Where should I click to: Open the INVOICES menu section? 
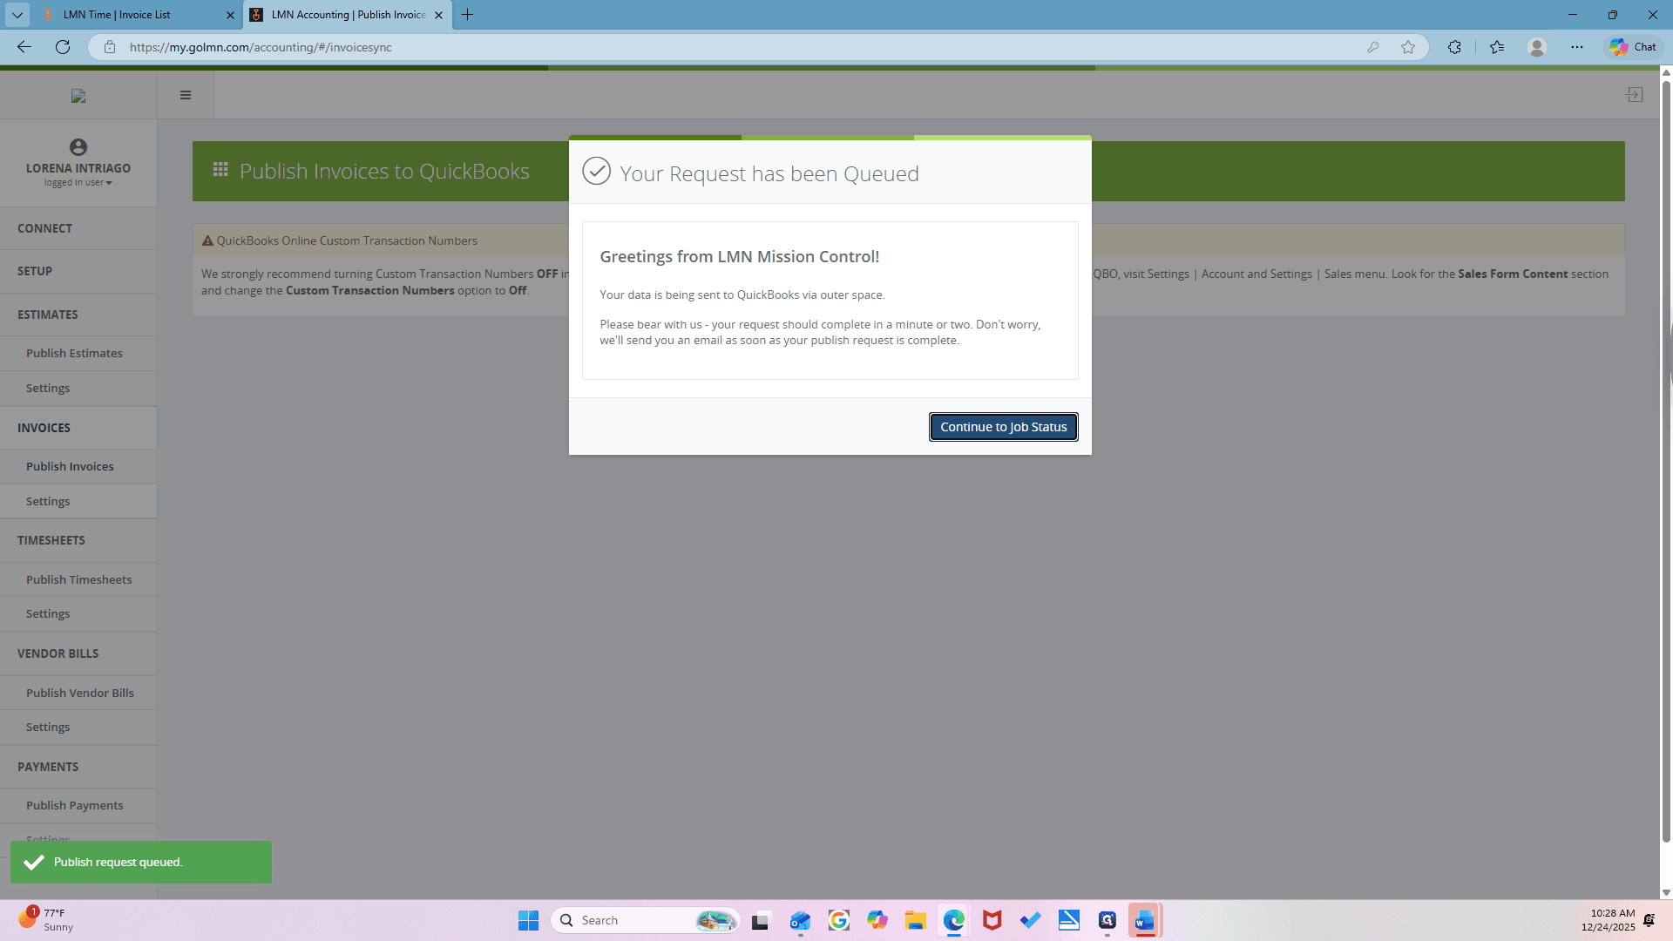(x=78, y=428)
